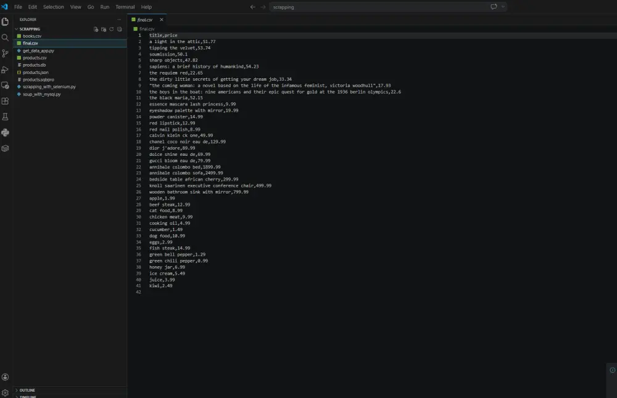
Task: Click the VS Code logo icon
Action: 5,7
